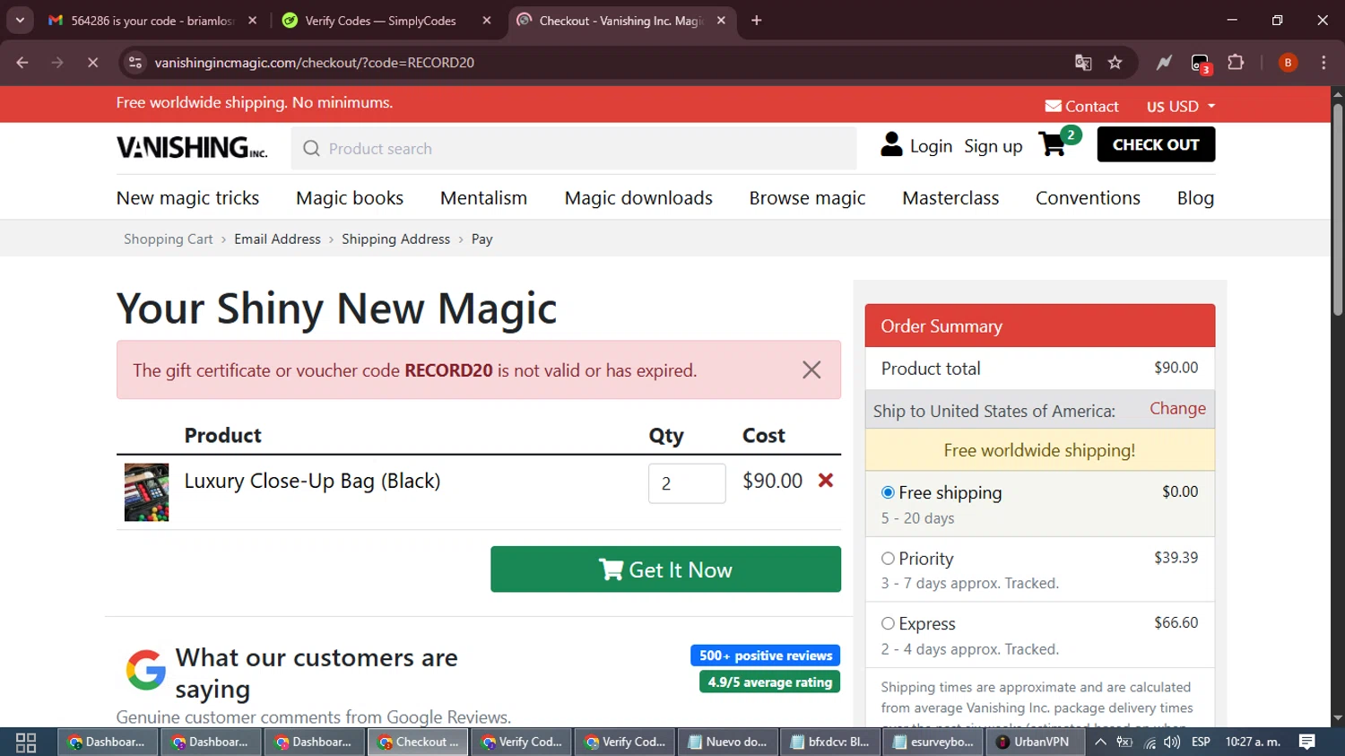Click the ESP language indicator in taskbar
Image resolution: width=1345 pixels, height=756 pixels.
point(1201,742)
